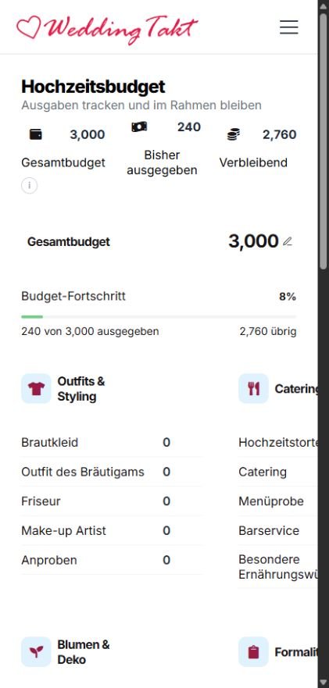The width and height of the screenshot is (329, 688).
Task: Click the banknote icon above Bisher ausgegeben
Action: tap(139, 127)
